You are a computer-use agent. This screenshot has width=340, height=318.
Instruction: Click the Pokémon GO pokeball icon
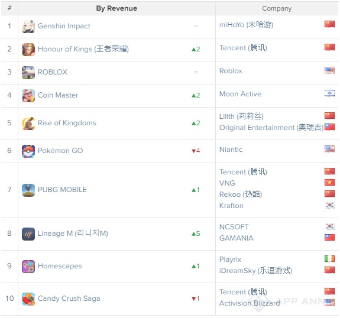[x=28, y=151]
